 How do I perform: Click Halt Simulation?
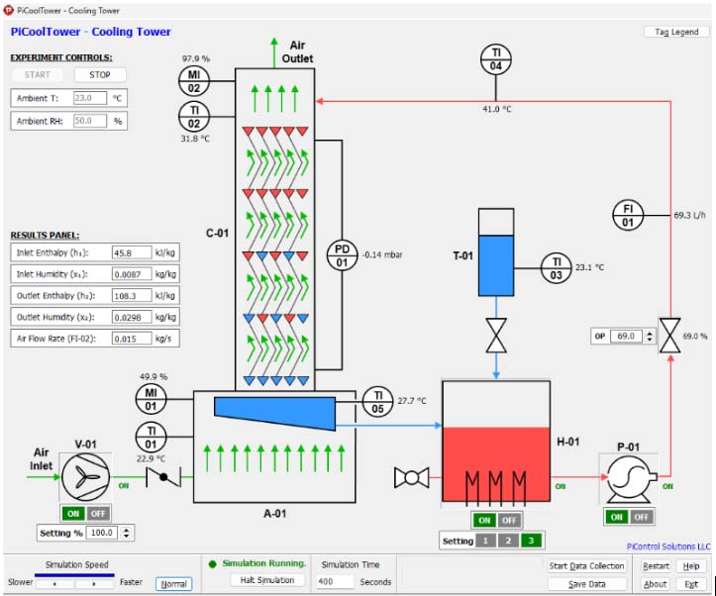267,580
